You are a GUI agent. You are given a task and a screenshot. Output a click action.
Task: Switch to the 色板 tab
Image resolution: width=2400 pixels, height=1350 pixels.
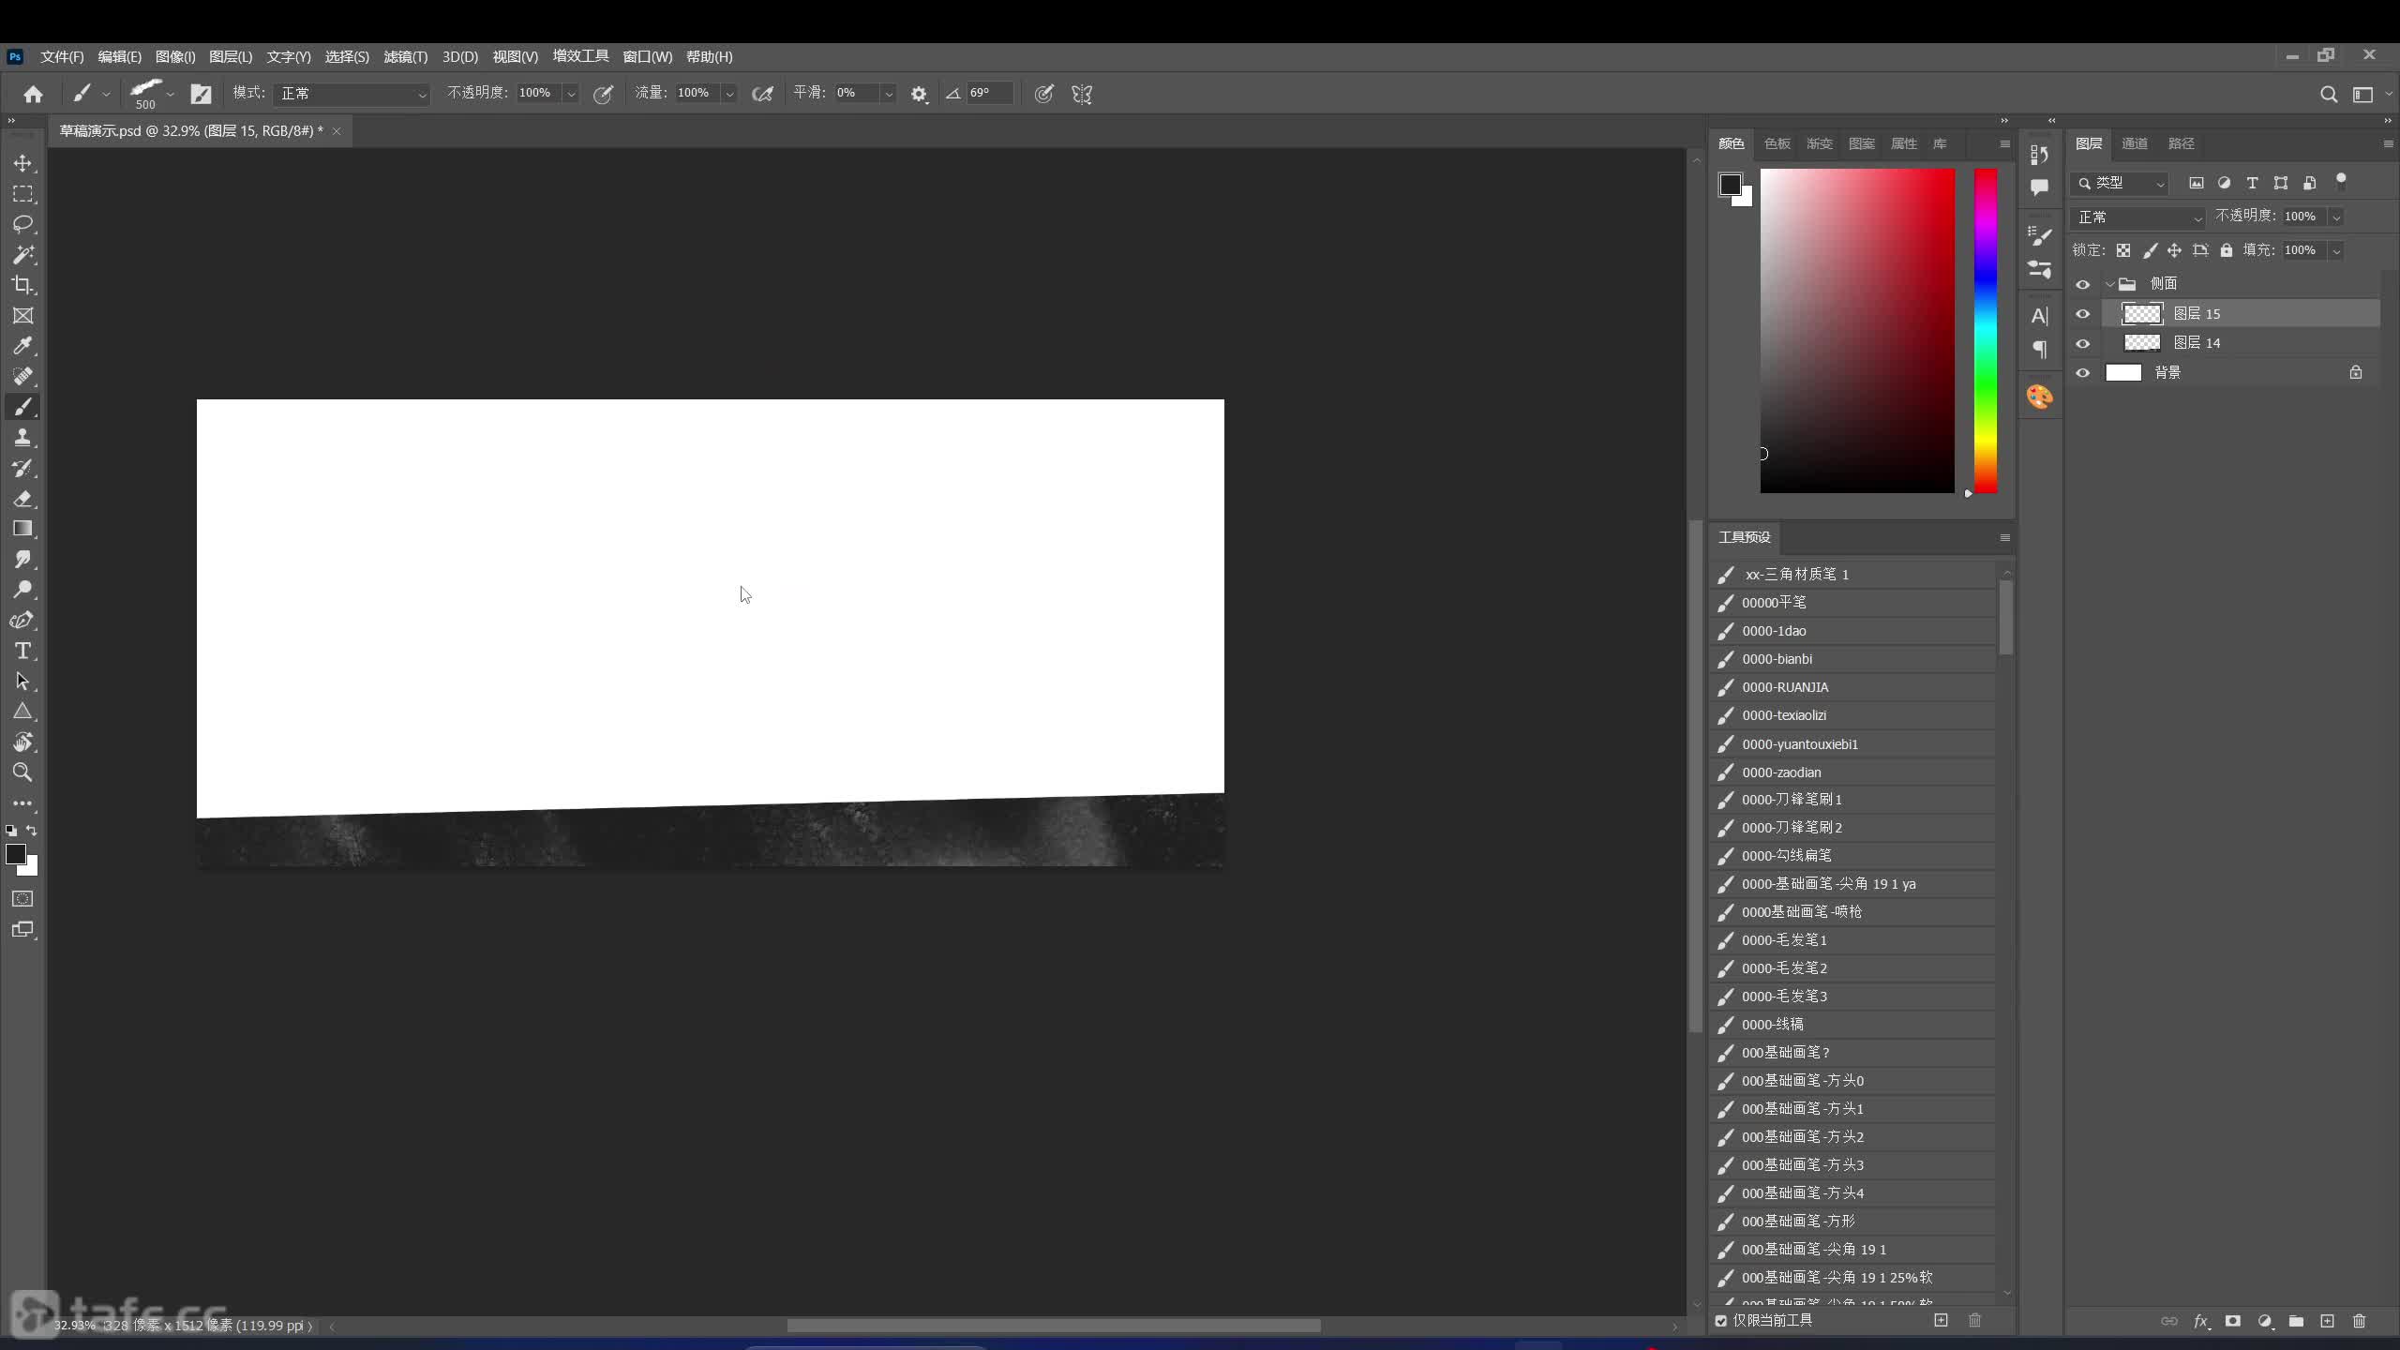click(x=1777, y=143)
